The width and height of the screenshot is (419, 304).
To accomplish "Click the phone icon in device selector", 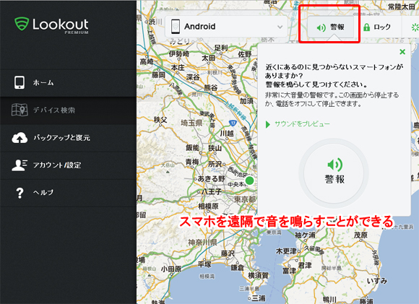I will tap(176, 27).
